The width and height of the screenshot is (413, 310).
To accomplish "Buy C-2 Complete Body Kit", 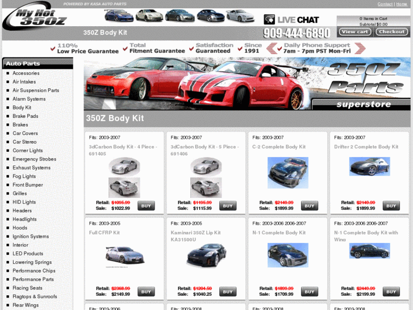I will click(x=310, y=206).
